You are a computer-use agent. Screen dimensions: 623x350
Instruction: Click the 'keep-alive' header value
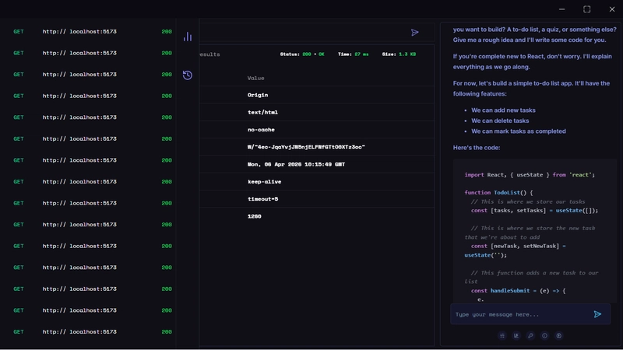264,182
